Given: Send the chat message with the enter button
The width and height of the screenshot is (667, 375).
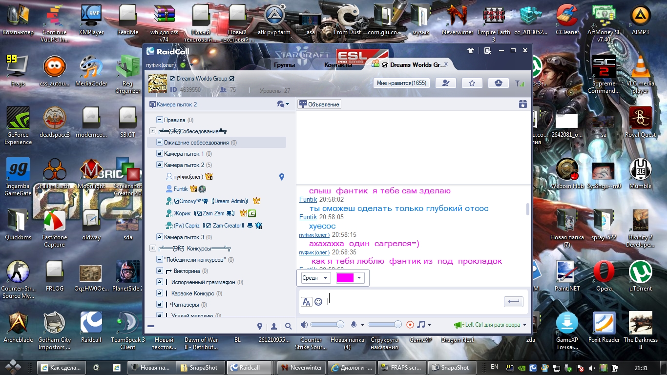Looking at the screenshot, I should click(x=513, y=302).
